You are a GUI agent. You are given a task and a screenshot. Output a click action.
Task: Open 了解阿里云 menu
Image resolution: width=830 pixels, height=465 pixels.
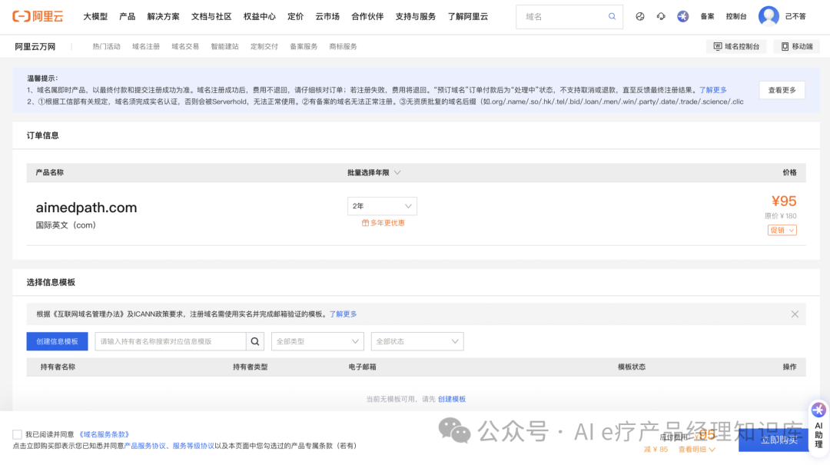coord(468,16)
